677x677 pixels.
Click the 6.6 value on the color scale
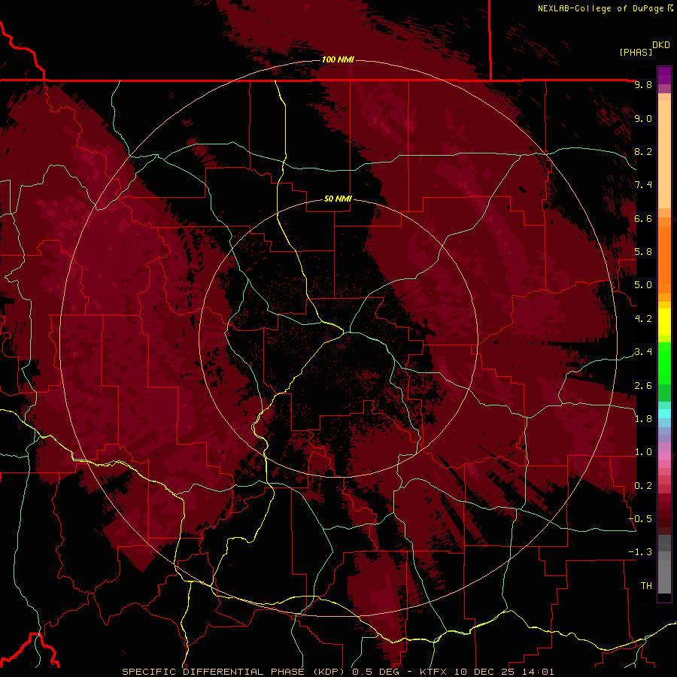[x=643, y=218]
